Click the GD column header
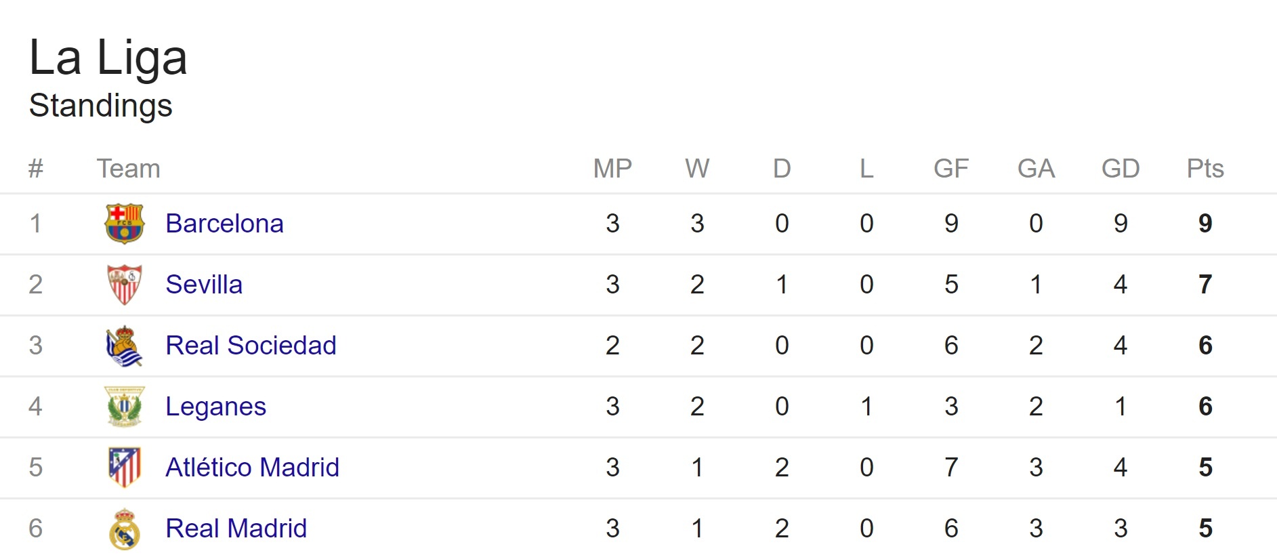This screenshot has height=555, width=1277. [1121, 169]
